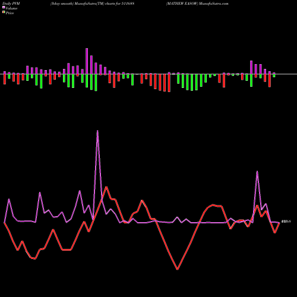Image resolution: width=297 pixels, height=297 pixels.
Task: Select the Volume legend label
Action: [x=11, y=8]
